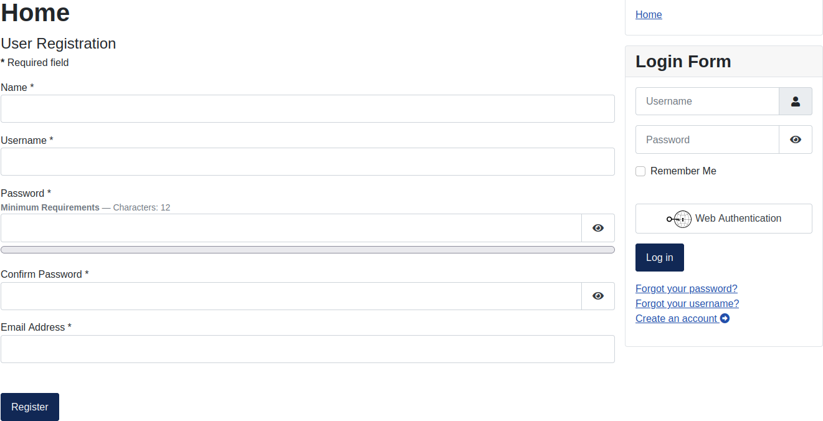Click the Home link in the sidebar
823x421 pixels.
pyautogui.click(x=649, y=14)
